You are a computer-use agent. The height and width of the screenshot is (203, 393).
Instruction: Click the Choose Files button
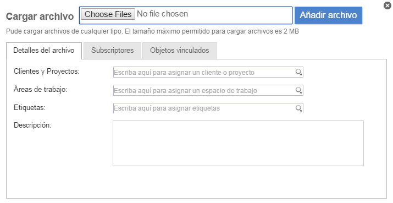[108, 14]
